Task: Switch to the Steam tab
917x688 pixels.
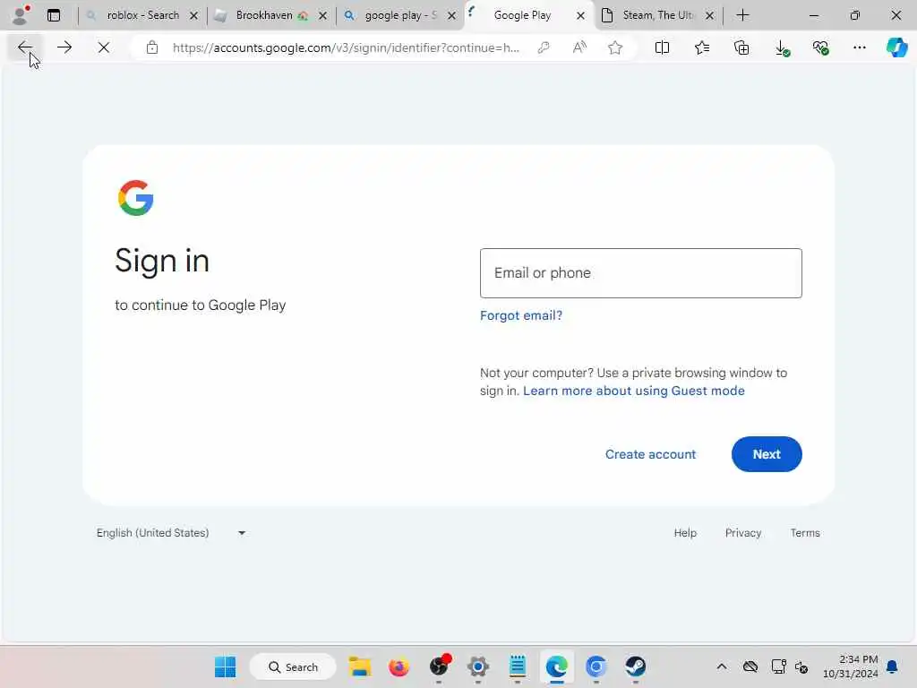Action: click(658, 16)
